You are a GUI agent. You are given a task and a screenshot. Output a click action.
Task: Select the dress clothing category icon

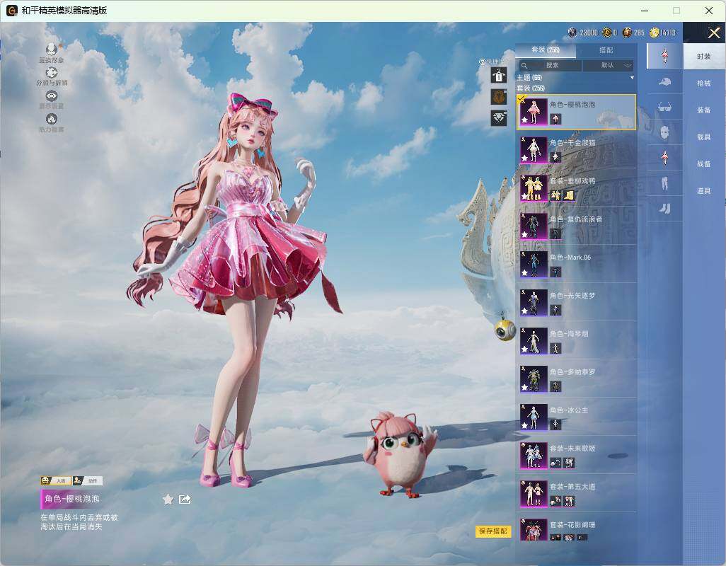pyautogui.click(x=665, y=158)
